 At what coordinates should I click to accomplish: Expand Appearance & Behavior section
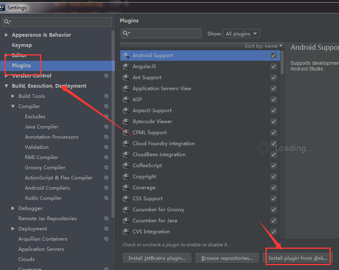(6, 35)
